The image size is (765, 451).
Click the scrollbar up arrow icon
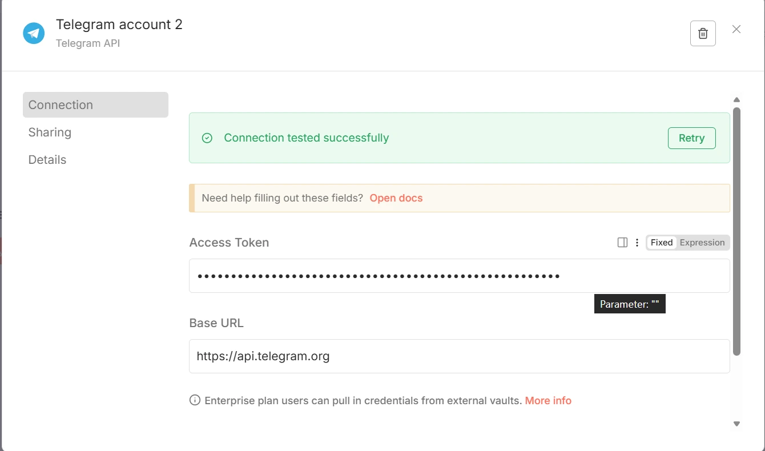click(736, 99)
